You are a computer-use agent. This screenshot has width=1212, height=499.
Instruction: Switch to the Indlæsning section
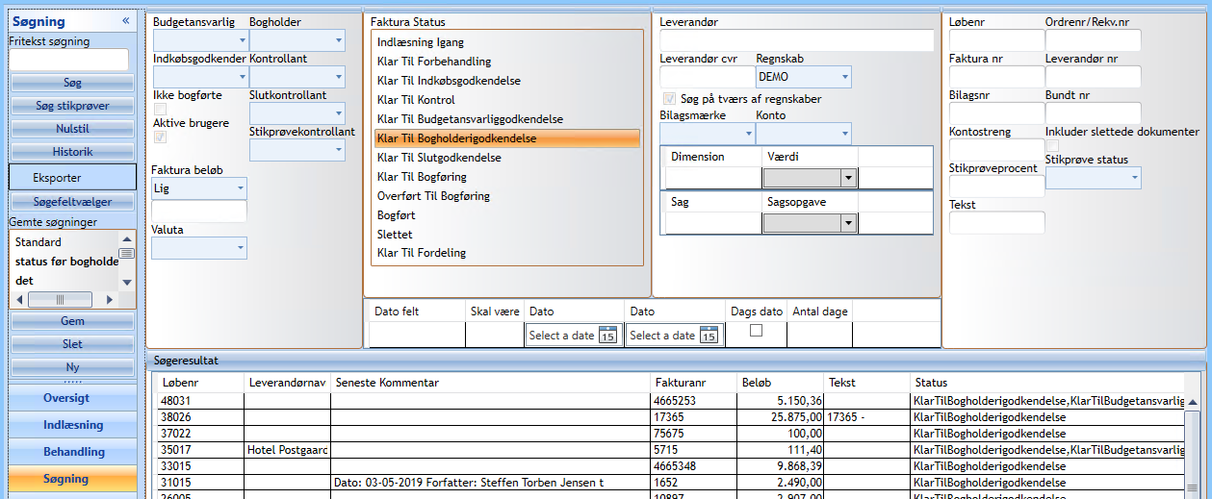(73, 425)
